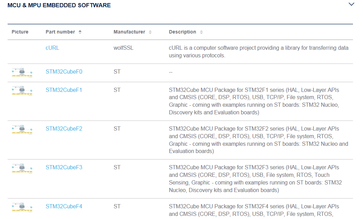Image resolution: width=363 pixels, height=219 pixels.
Task: Open the STM32CubeF2 part link
Action: pos(64,128)
